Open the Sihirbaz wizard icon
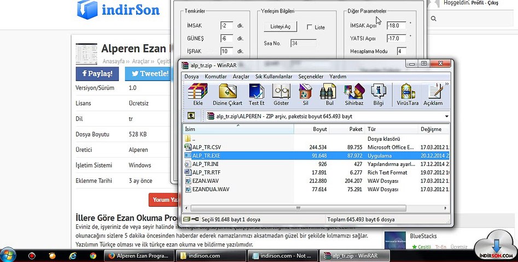Screen dimensions: 518x262 tap(354, 94)
